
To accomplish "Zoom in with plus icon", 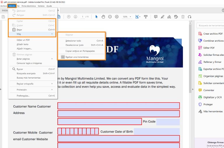I will click(x=117, y=17).
